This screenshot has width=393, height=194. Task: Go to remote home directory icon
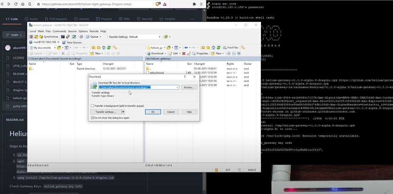[x=213, y=47]
